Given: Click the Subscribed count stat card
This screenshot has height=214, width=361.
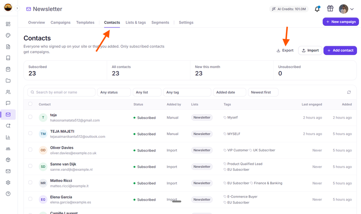Looking at the screenshot, I should (x=65, y=70).
